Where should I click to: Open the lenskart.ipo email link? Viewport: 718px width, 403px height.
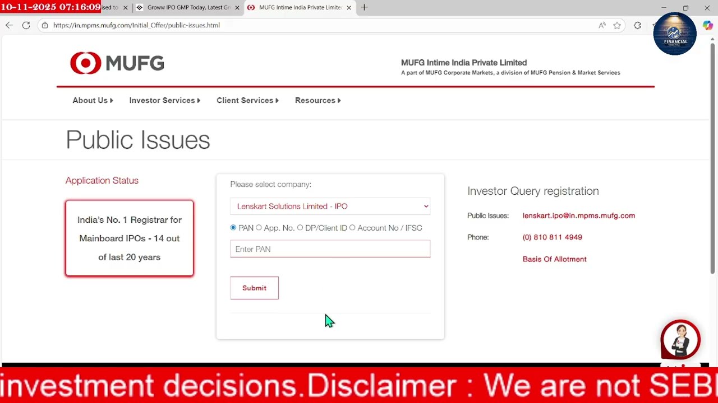point(578,215)
